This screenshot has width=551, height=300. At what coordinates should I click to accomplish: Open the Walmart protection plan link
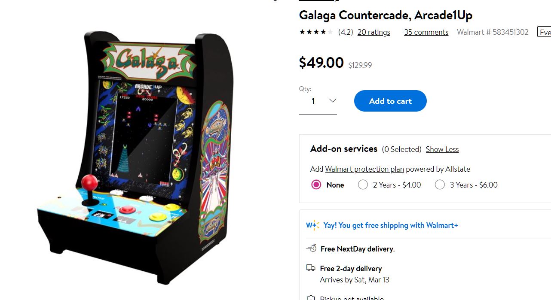click(364, 169)
